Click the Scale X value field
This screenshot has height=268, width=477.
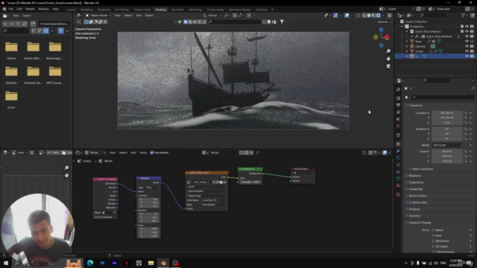pyautogui.click(x=447, y=151)
